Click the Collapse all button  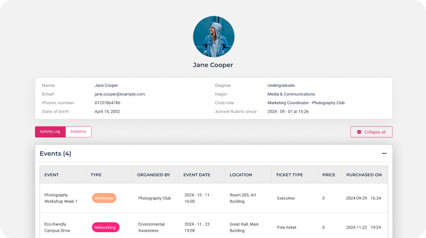point(371,132)
